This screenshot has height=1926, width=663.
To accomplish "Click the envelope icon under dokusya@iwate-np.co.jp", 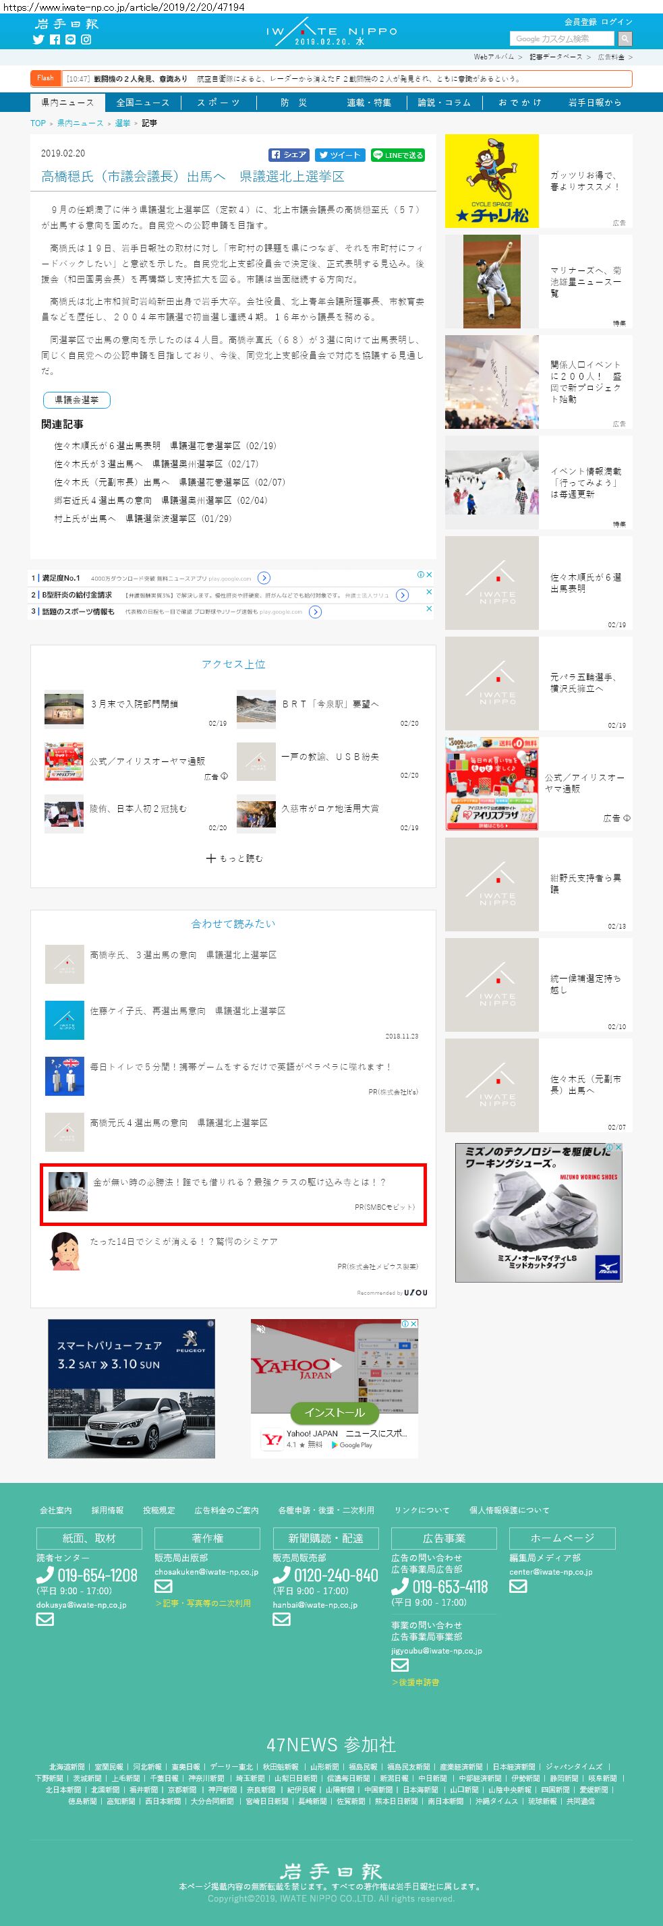I will pos(45,1618).
